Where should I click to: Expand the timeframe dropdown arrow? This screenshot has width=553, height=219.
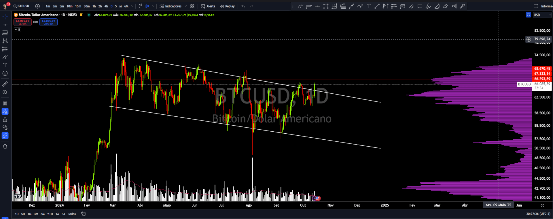pyautogui.click(x=132, y=6)
